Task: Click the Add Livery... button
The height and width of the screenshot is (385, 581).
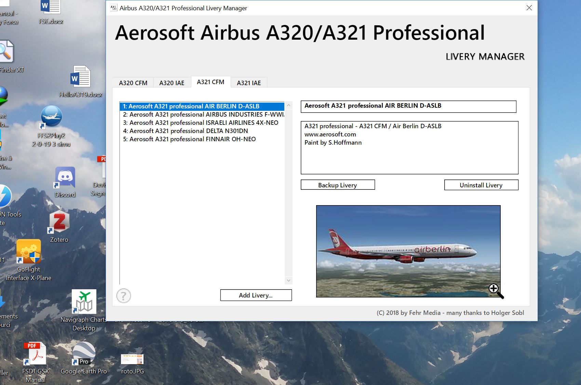Action: (x=256, y=295)
